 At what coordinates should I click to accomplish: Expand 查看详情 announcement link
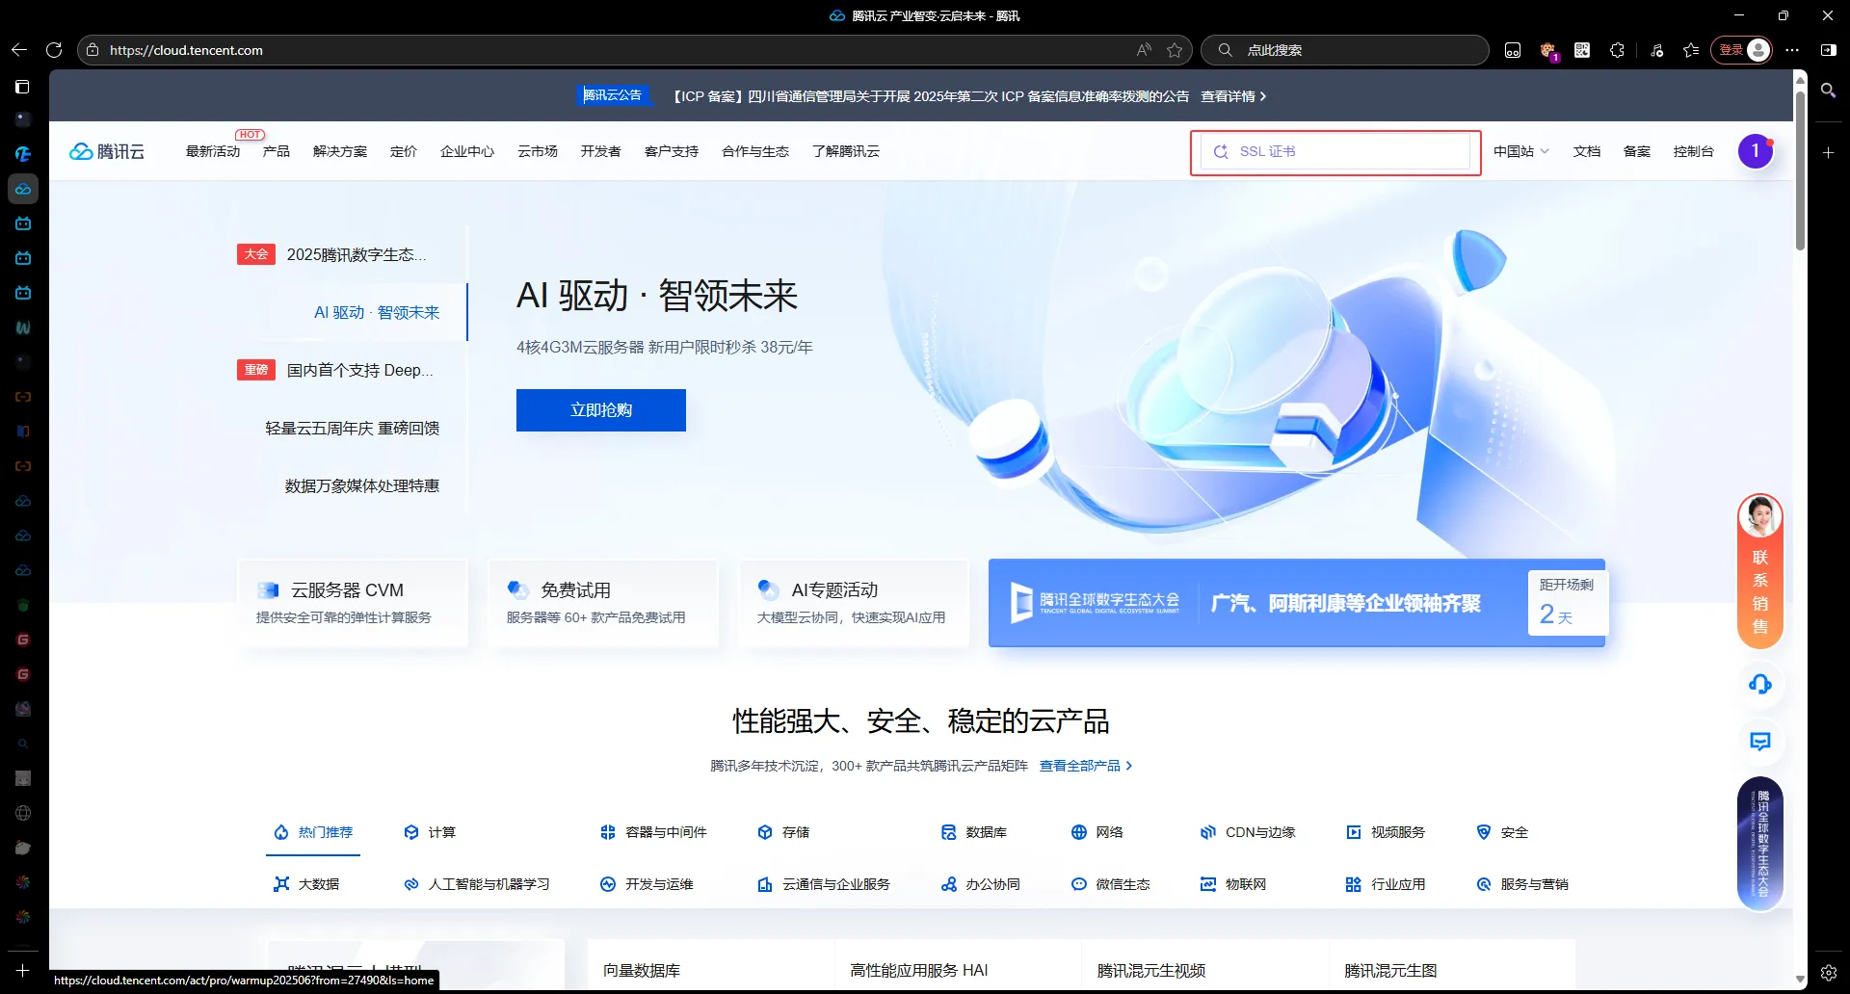tap(1232, 96)
